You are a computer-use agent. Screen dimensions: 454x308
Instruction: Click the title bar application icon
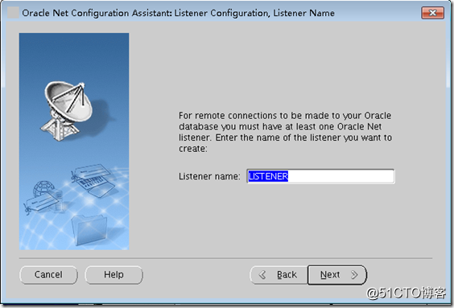tap(13, 13)
